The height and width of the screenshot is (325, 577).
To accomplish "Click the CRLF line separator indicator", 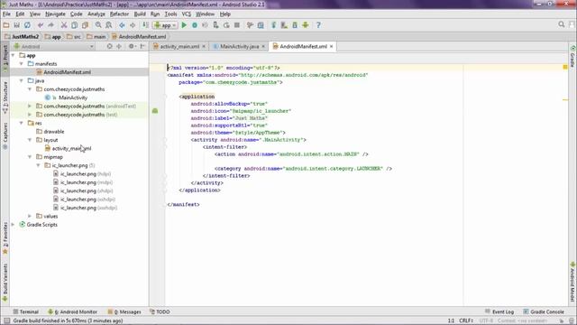I will [466, 320].
